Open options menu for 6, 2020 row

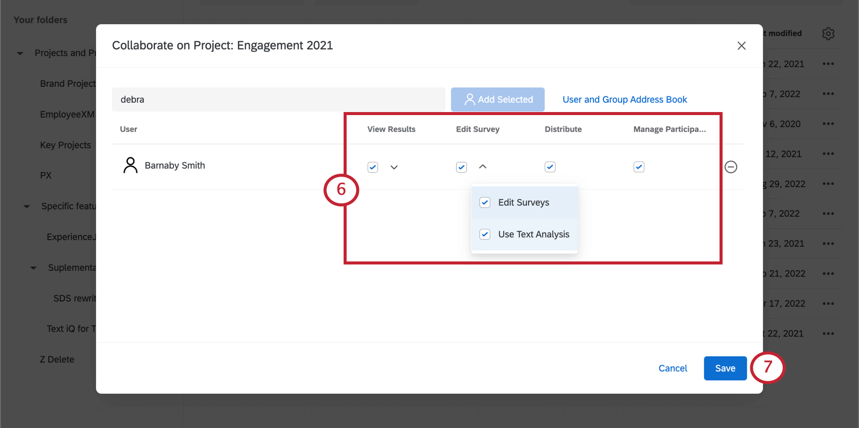[x=828, y=124]
